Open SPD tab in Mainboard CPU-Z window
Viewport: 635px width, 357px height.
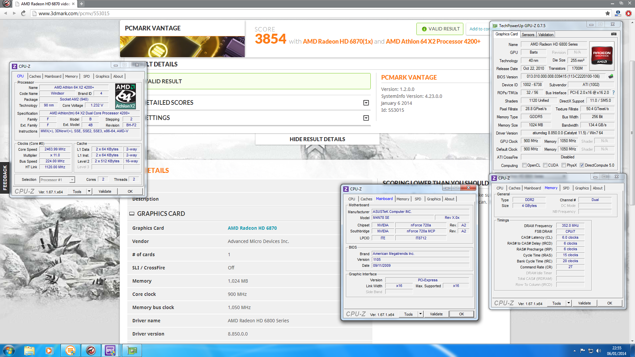pyautogui.click(x=418, y=199)
